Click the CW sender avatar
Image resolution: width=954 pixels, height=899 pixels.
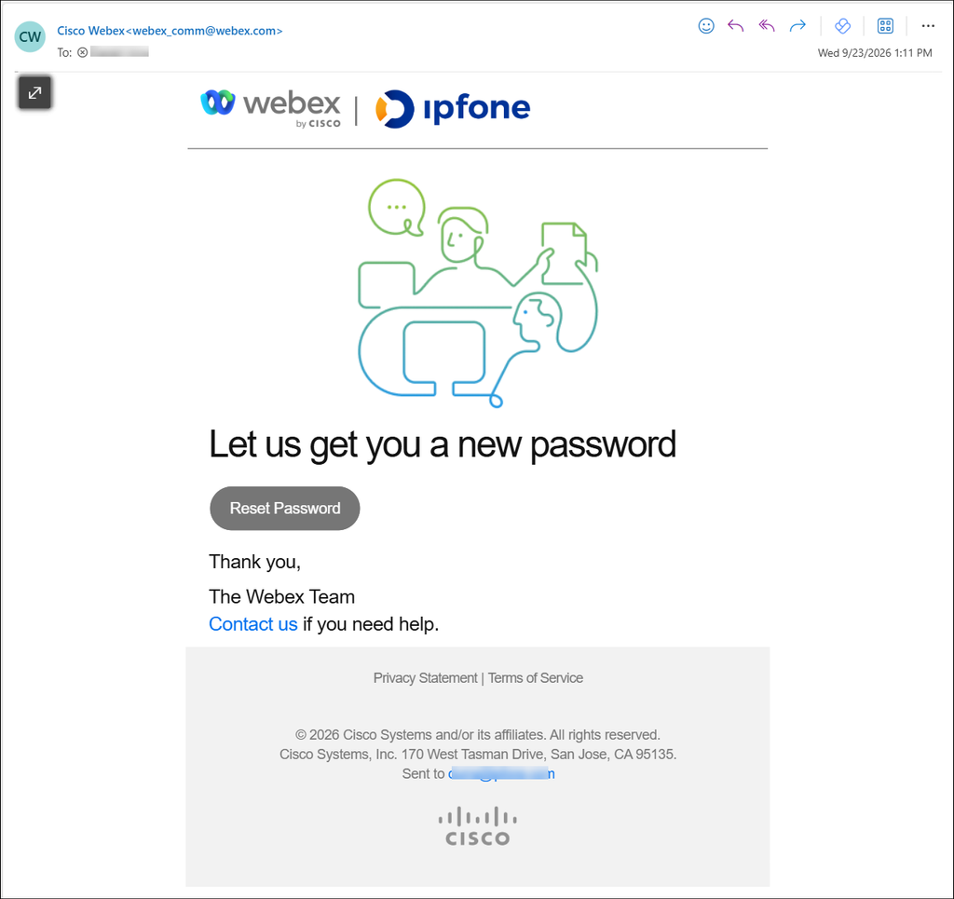30,36
